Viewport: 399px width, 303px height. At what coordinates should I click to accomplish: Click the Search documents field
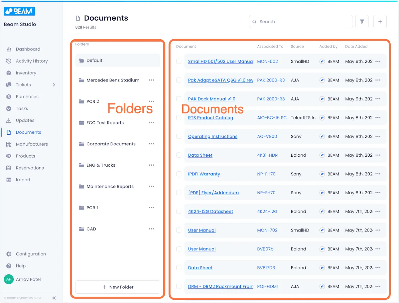coord(301,22)
